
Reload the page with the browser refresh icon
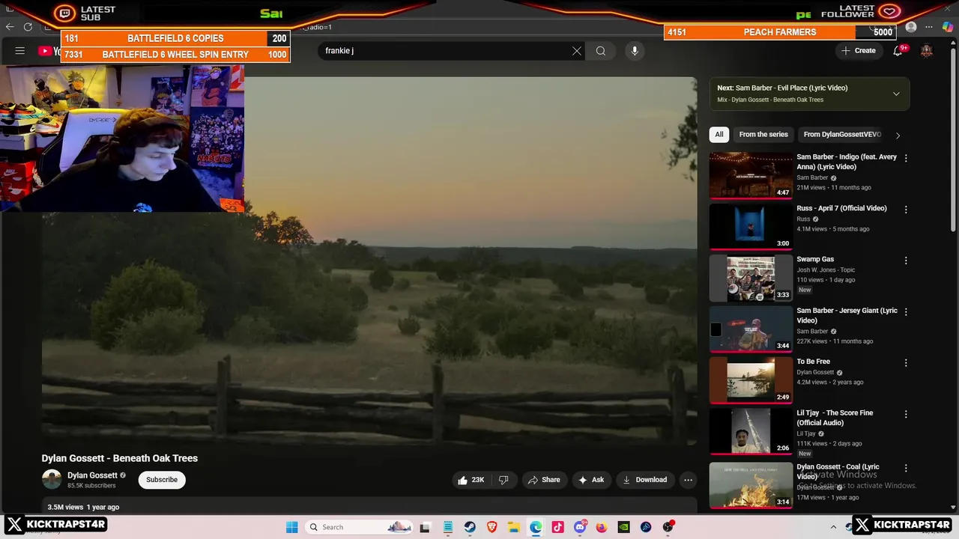pos(28,27)
